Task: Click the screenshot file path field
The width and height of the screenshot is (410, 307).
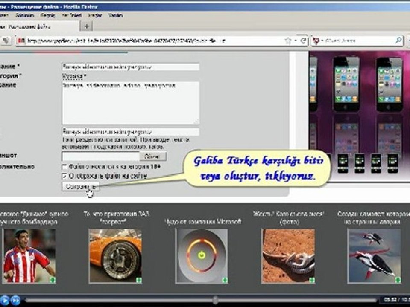Action: [x=101, y=156]
